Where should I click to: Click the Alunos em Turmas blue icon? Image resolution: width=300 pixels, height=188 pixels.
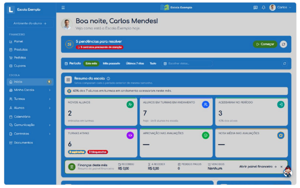pyautogui.click(x=206, y=105)
